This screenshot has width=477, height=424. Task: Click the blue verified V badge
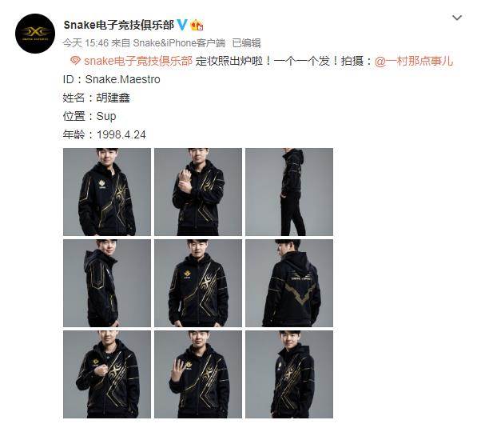coord(182,24)
